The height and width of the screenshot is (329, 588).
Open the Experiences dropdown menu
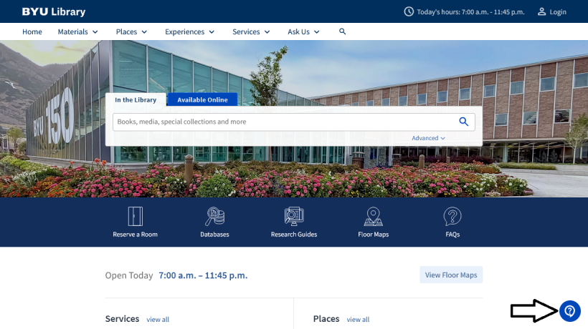pyautogui.click(x=189, y=32)
